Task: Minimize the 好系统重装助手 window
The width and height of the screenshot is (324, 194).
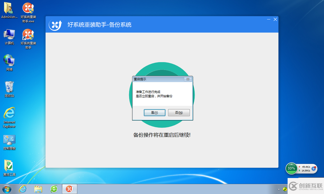Action: click(269, 19)
